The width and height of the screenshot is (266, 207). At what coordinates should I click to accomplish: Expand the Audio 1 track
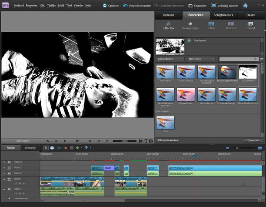pos(4,189)
